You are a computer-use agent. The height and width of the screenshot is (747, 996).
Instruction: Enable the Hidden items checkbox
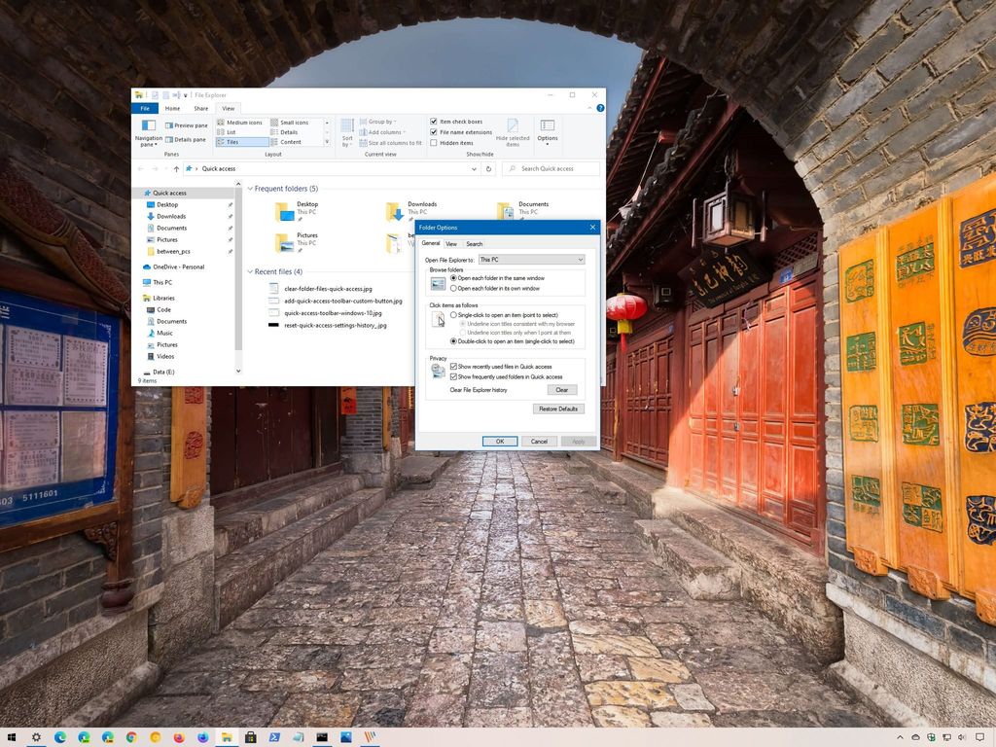pos(432,142)
